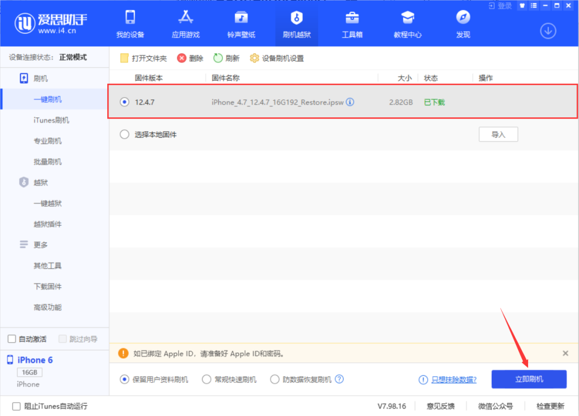
Task: Toggle 跳过向导 skip wizard checkbox
Action: 63,339
